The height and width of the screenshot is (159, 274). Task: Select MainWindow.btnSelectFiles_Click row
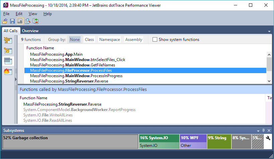(145, 60)
